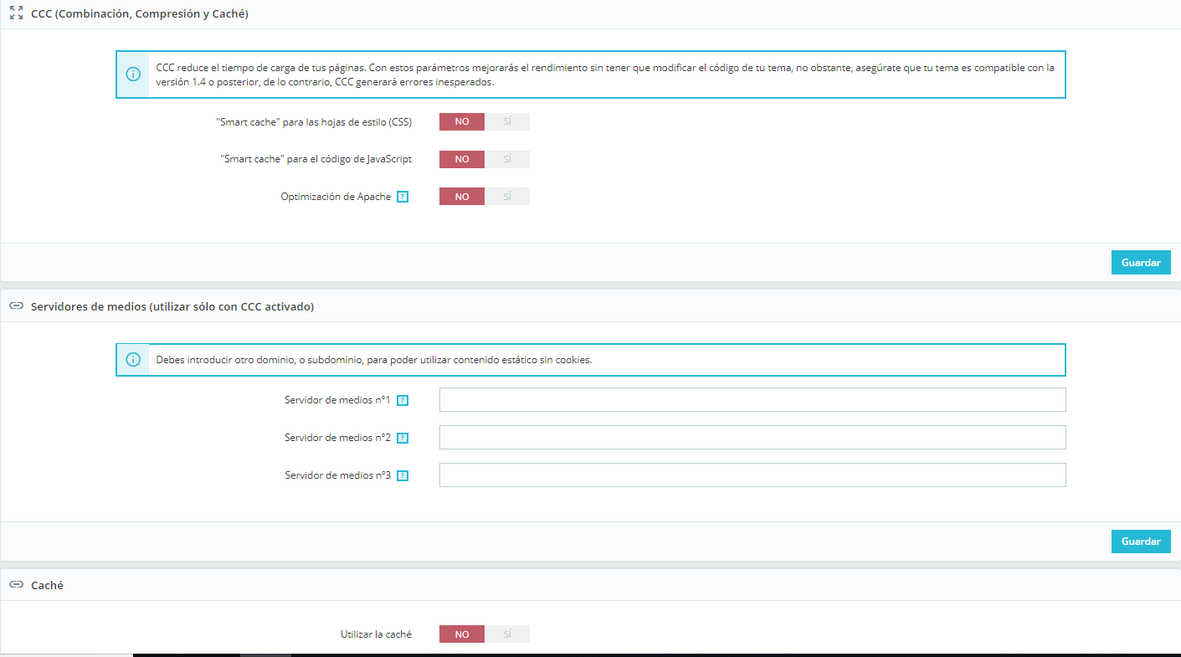Save the CCC section with Guardar
The height and width of the screenshot is (657, 1181).
[x=1141, y=263]
